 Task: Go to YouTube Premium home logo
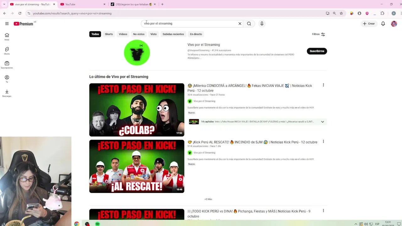(24, 24)
